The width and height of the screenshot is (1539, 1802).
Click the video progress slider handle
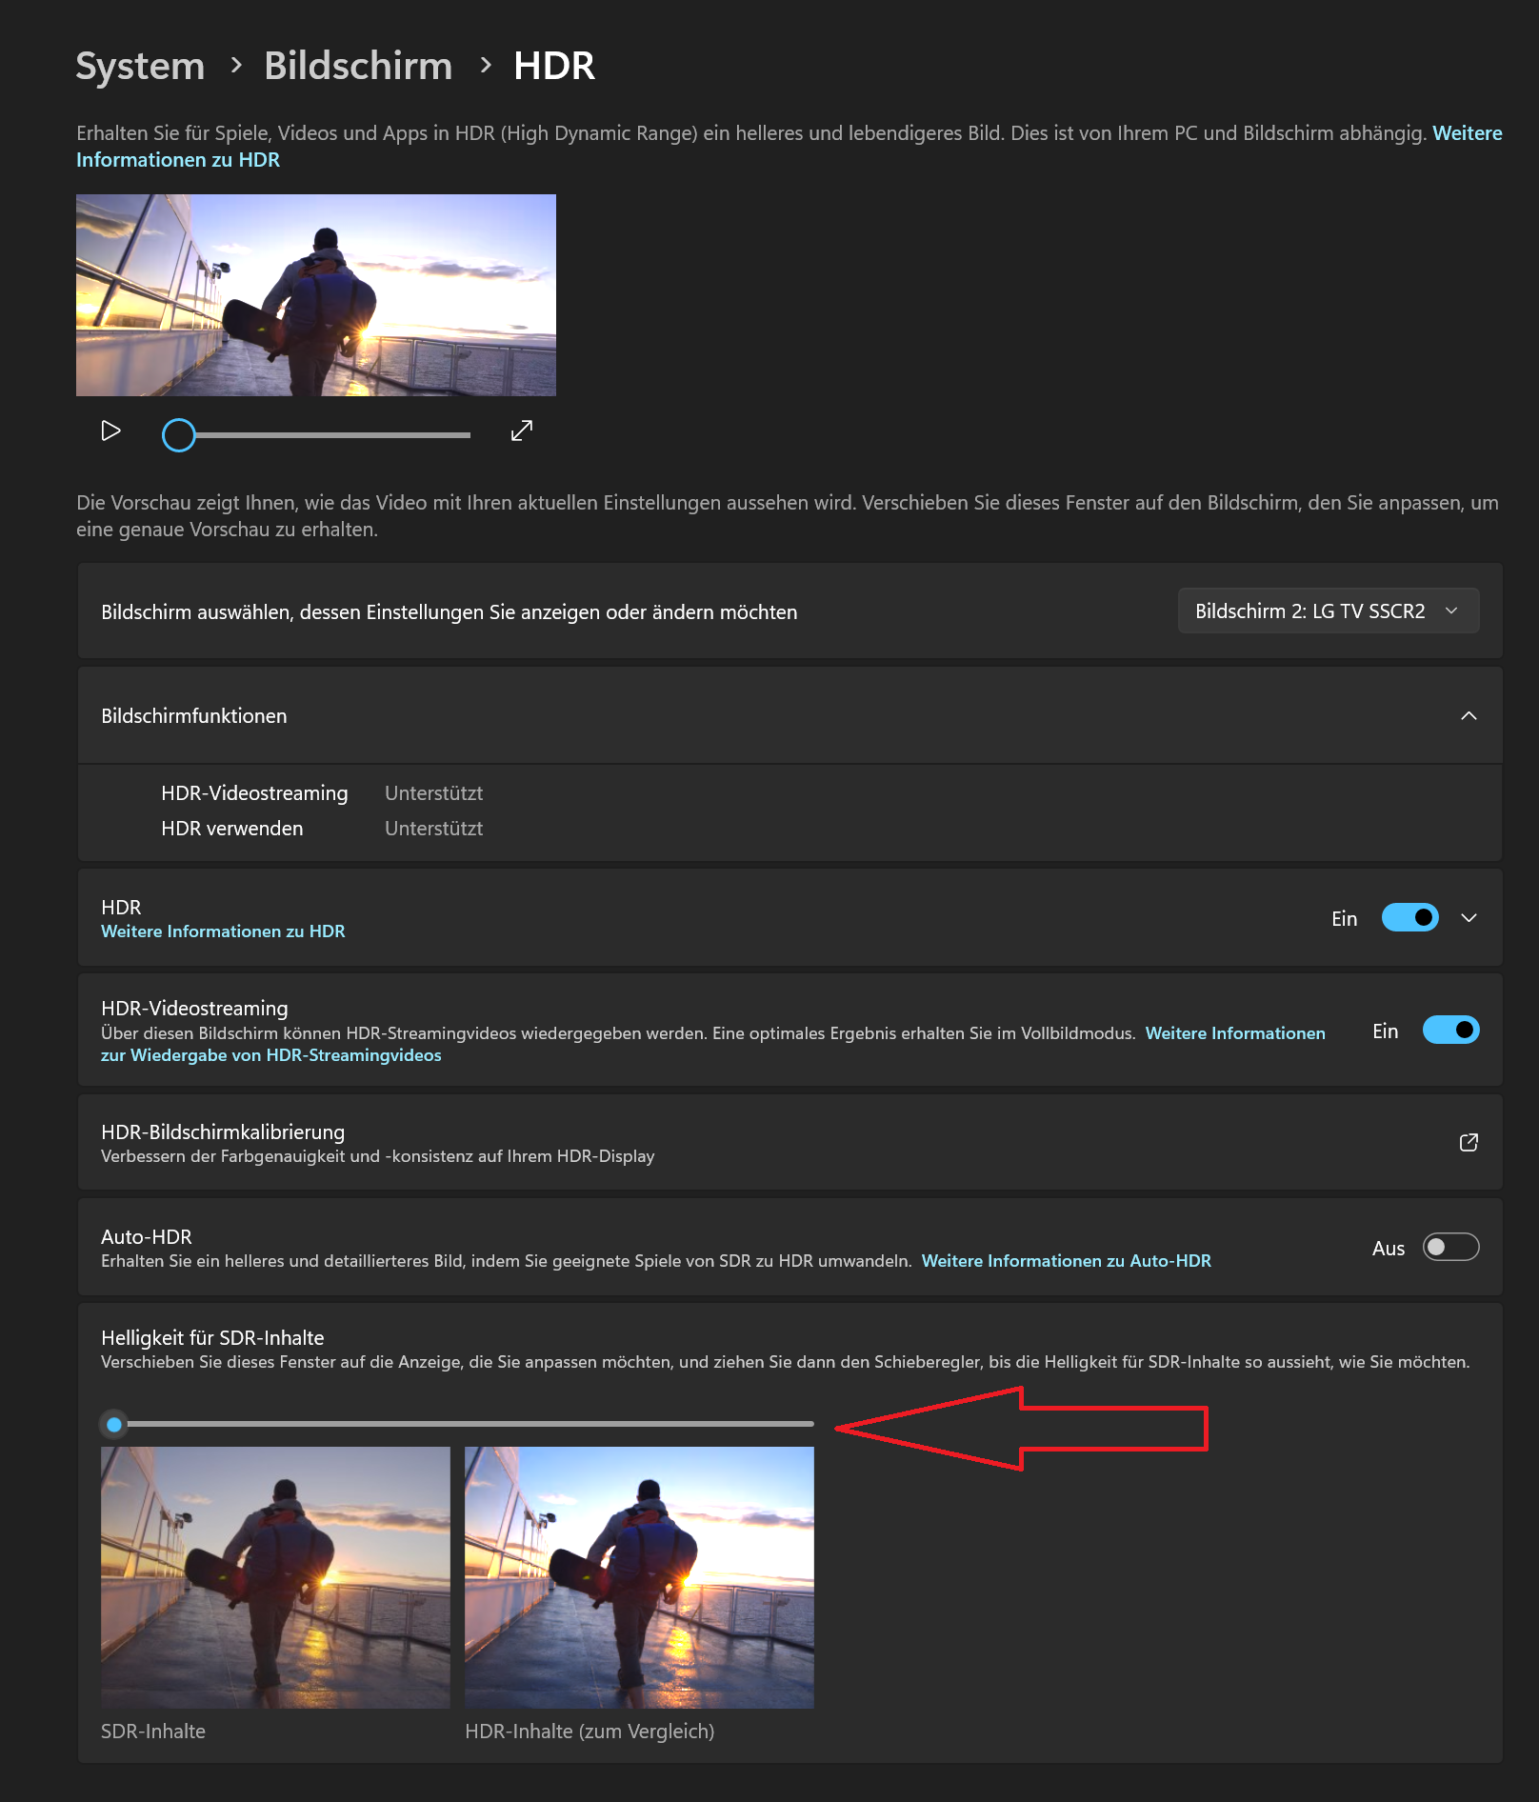(x=177, y=434)
